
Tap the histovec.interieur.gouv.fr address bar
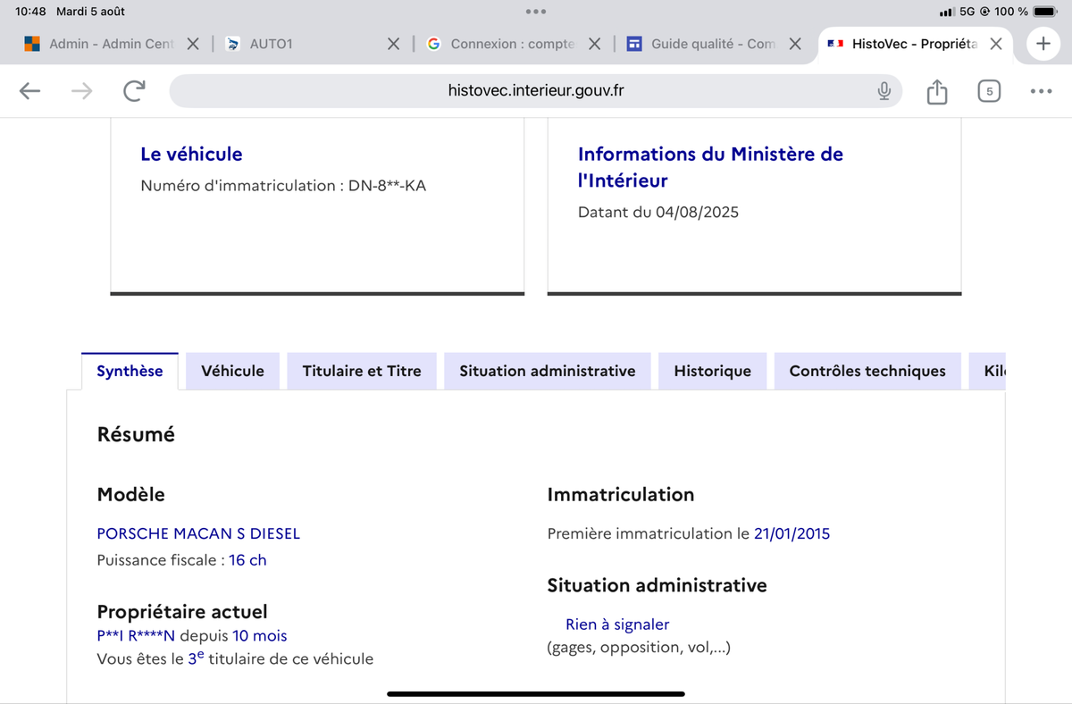[x=536, y=91]
